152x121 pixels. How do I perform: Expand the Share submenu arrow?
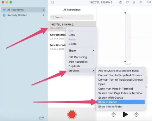tap(93, 50)
